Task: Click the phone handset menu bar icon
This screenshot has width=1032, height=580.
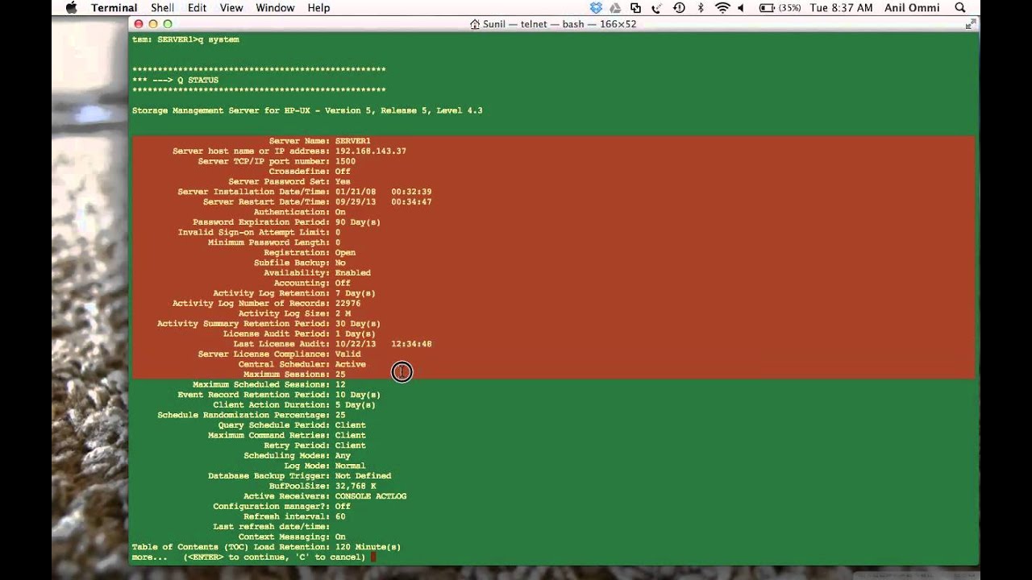Action: pos(657,8)
